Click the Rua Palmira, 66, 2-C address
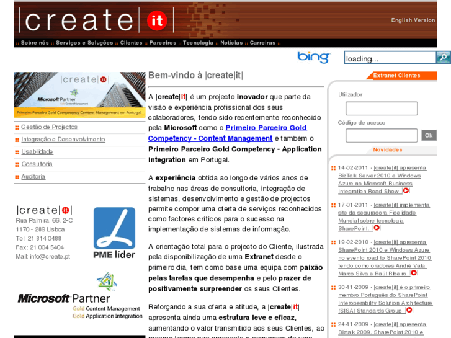This screenshot has width=451, height=338. point(44,220)
